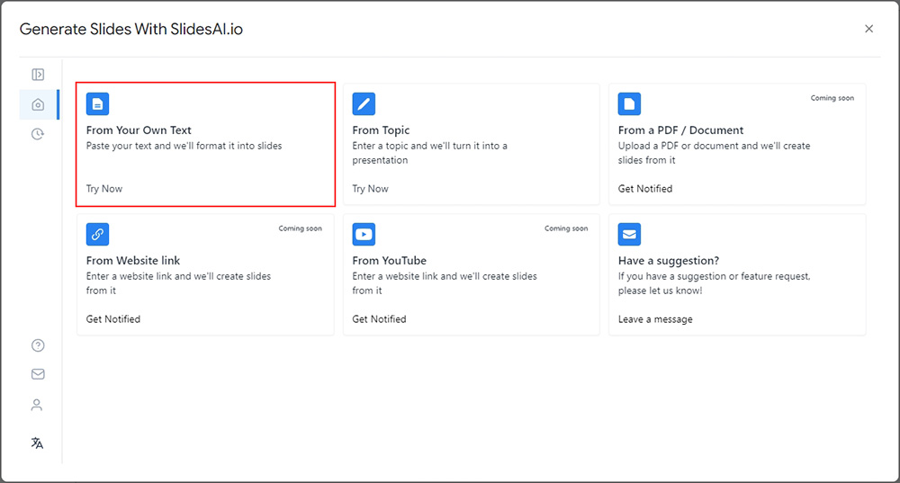Open the user account profile icon
The height and width of the screenshot is (483, 900).
click(37, 405)
